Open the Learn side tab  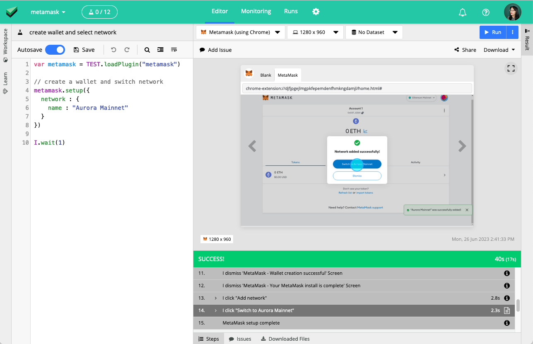tap(5, 83)
